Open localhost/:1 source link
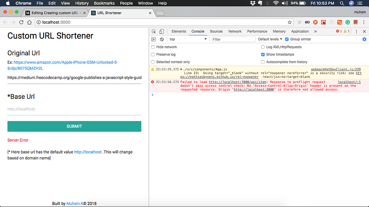 (x=349, y=82)
